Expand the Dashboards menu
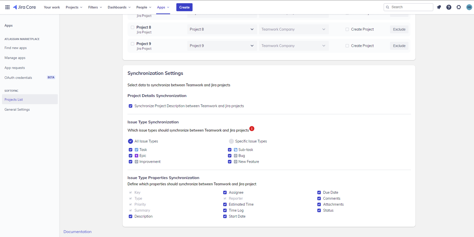Screen dimensions: 474x237 (119, 7)
